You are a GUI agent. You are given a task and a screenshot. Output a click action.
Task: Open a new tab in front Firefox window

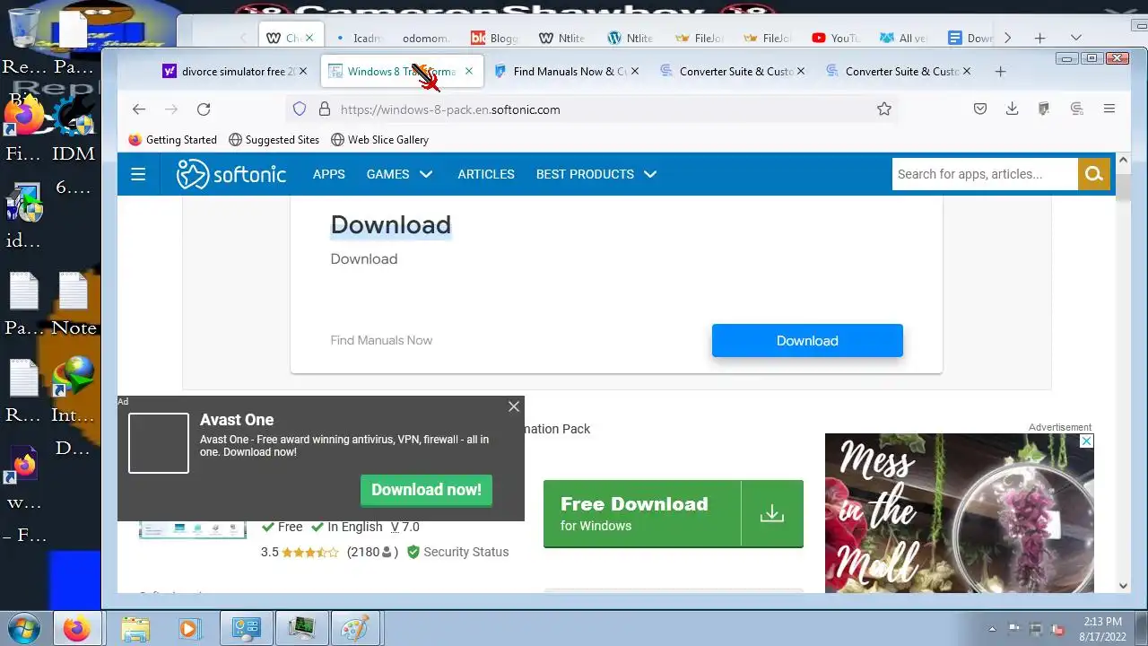[x=1000, y=71]
